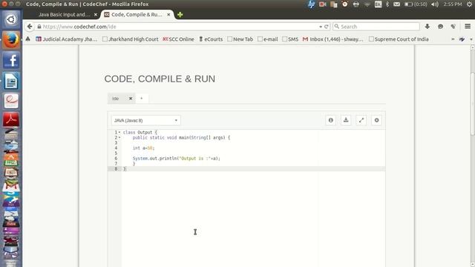Click the HP icon in the top panel
The width and height of the screenshot is (475, 267).
click(311, 4)
